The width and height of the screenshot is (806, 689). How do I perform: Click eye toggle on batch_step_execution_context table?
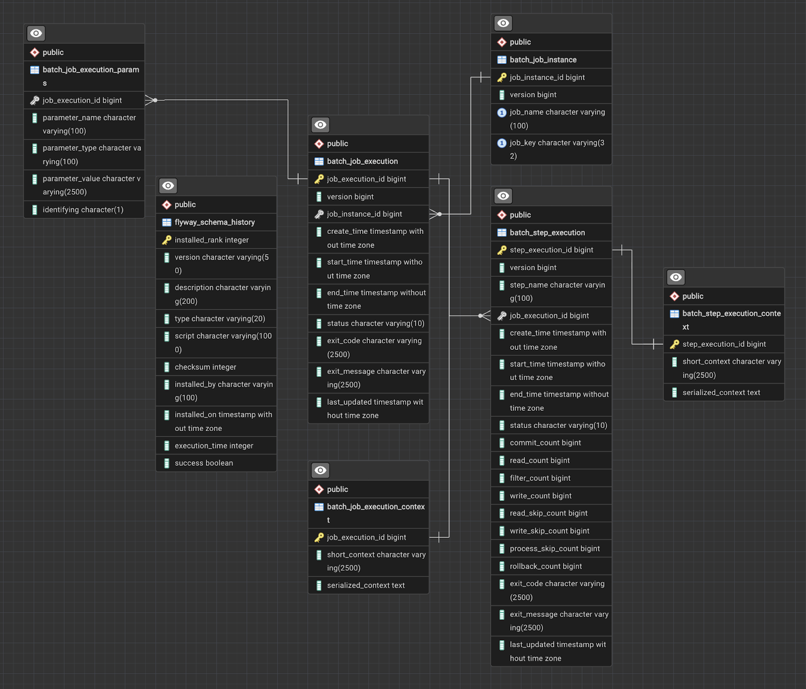pyautogui.click(x=676, y=277)
